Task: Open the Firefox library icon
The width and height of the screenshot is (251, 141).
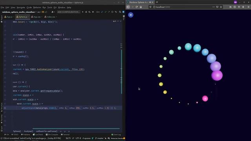Action: point(231,7)
